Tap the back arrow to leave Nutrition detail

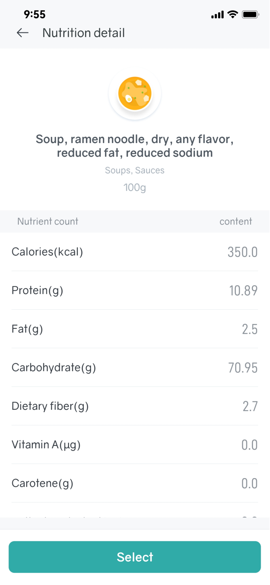22,33
